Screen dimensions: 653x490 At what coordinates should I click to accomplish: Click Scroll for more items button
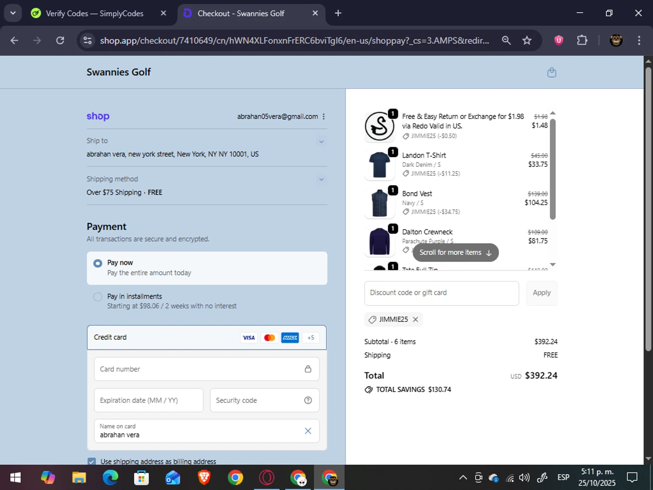coord(455,253)
